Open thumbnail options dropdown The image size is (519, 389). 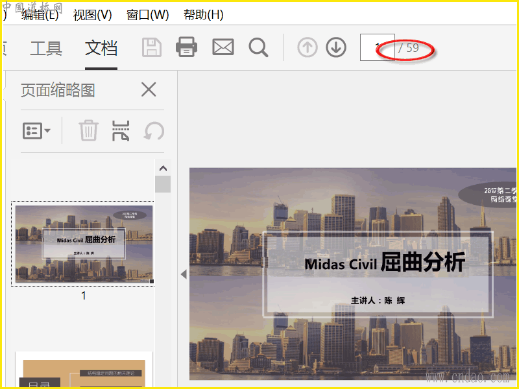[x=36, y=131]
